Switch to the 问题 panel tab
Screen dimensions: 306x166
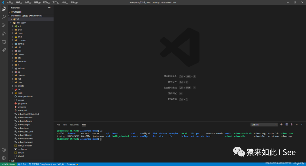(x=58, y=125)
